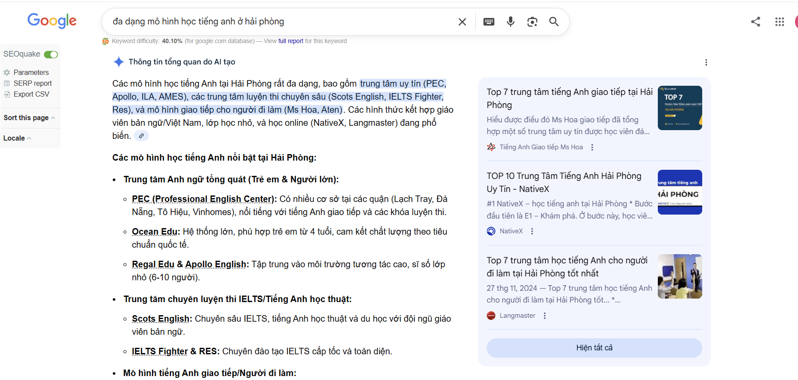
Task: Export results via Export CSV
Action: 31,94
